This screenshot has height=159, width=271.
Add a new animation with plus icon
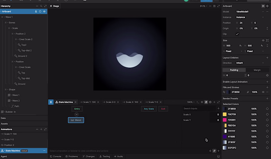coord(41,129)
